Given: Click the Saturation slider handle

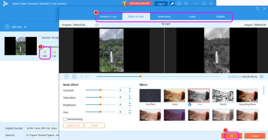Looking at the screenshot, I should tap(100, 97).
